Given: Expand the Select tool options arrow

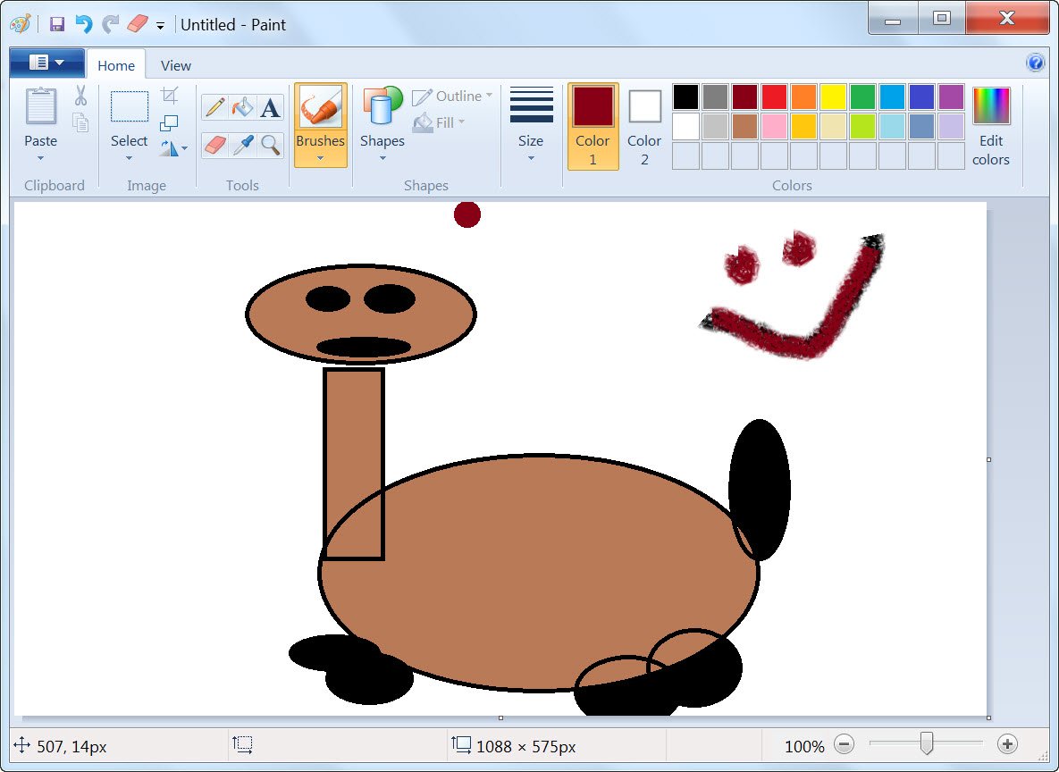Looking at the screenshot, I should click(x=129, y=158).
